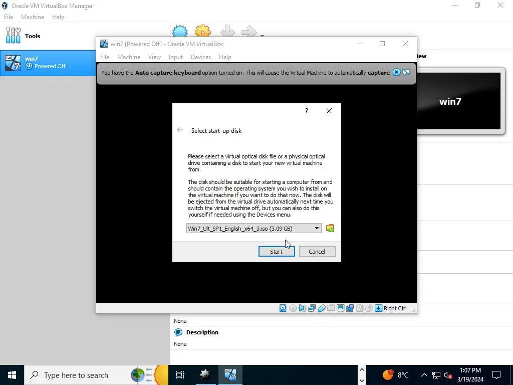The width and height of the screenshot is (513, 385).
Task: Dismiss the auto capture keyboard notification
Action: pos(396,72)
